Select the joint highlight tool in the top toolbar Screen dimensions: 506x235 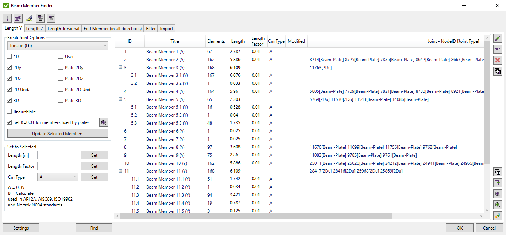coord(7,18)
